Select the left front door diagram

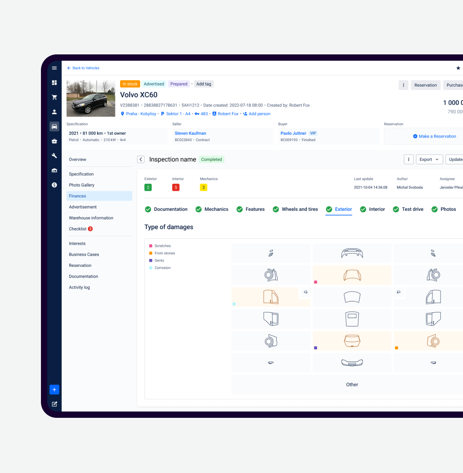pyautogui.click(x=271, y=297)
